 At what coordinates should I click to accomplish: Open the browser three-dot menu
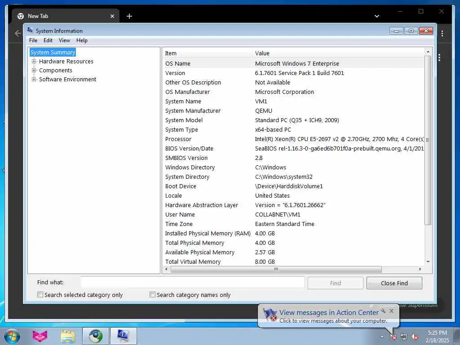tap(442, 33)
